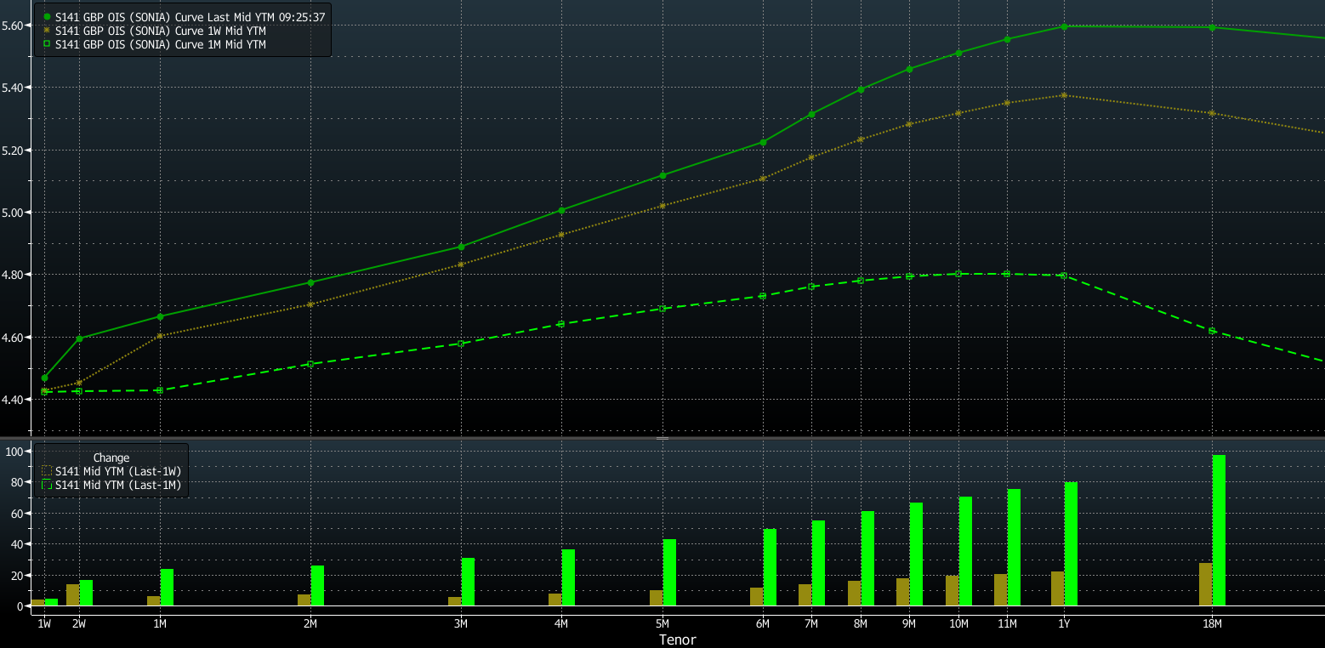Click the olive Last-1W bar at 2W
Viewport: 1325px width, 648px height.
coord(73,595)
